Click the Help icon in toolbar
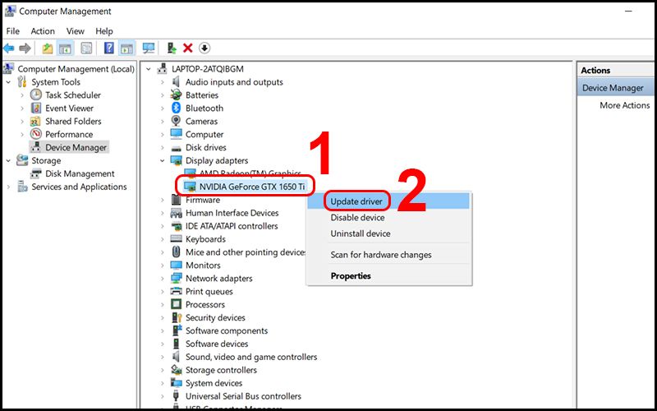Image resolution: width=657 pixels, height=411 pixels. click(108, 48)
